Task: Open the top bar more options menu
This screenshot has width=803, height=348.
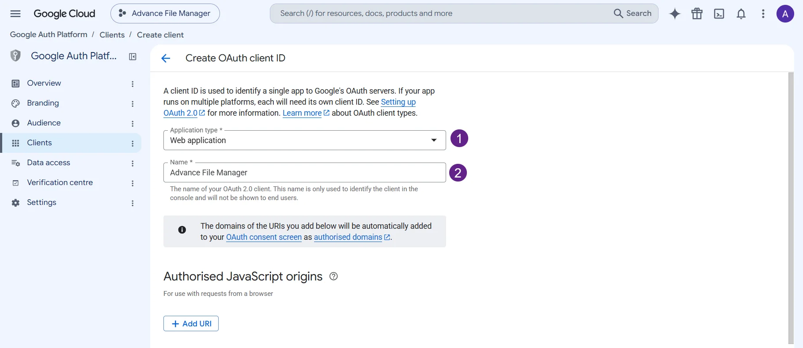Action: click(x=763, y=14)
